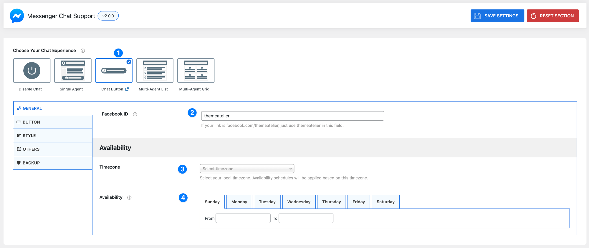Pick the Multi-Agent Grid layout icon
Viewport: 589px width, 248px height.
[196, 71]
